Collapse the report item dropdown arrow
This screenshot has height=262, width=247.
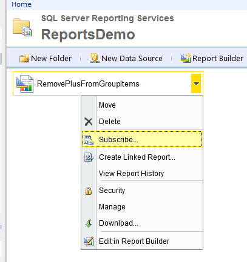coord(196,84)
